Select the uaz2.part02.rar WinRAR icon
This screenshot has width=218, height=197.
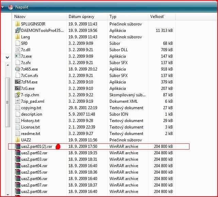18,153
